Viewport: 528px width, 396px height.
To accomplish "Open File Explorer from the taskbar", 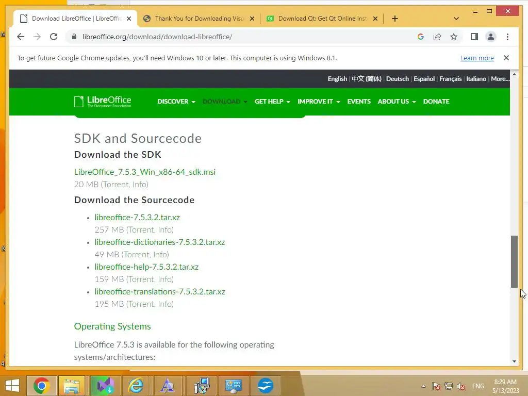I will click(x=72, y=386).
